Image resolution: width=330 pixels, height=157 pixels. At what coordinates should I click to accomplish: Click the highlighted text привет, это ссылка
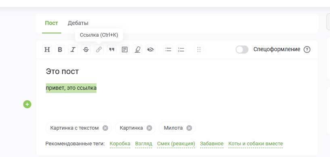click(x=71, y=88)
